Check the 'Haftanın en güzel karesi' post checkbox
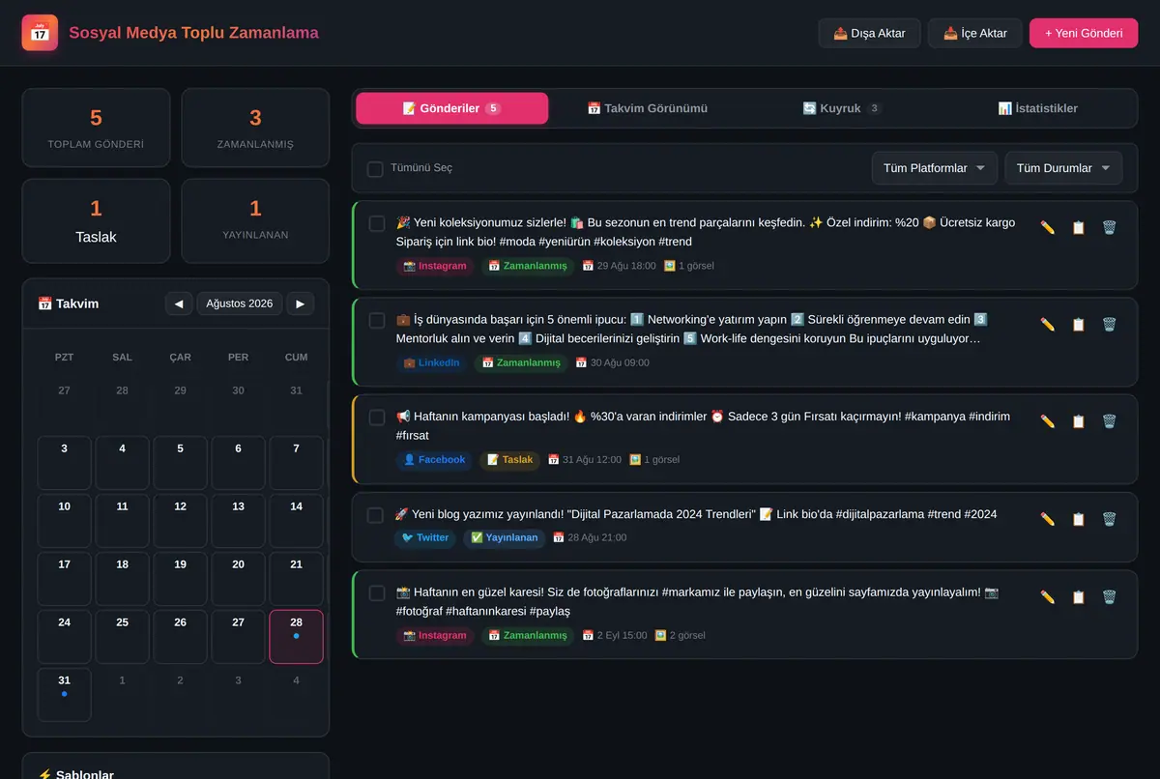1160x779 pixels. 377,593
